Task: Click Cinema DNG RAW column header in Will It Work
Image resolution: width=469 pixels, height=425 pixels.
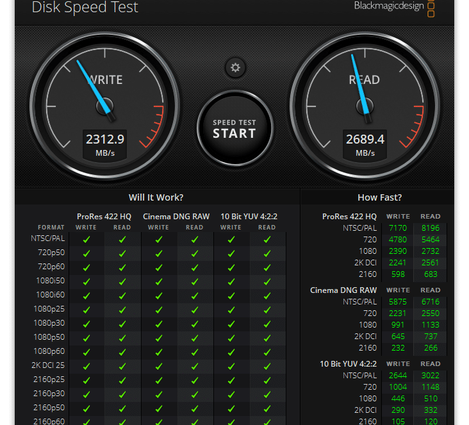Action: [176, 217]
